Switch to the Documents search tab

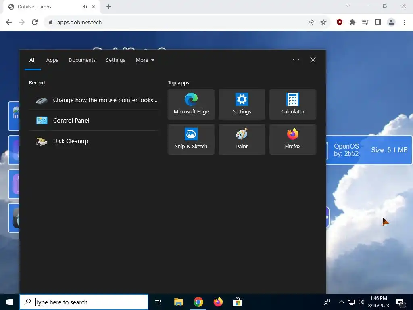pos(82,60)
